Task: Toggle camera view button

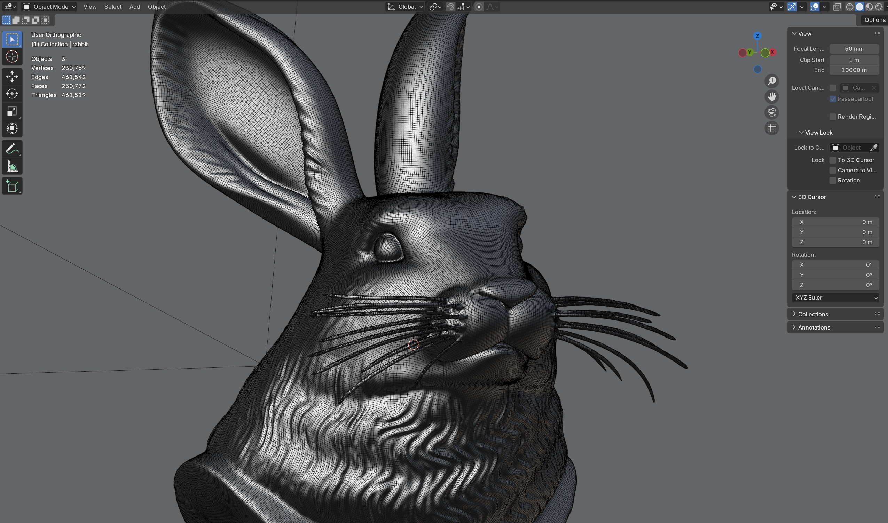Action: tap(772, 112)
